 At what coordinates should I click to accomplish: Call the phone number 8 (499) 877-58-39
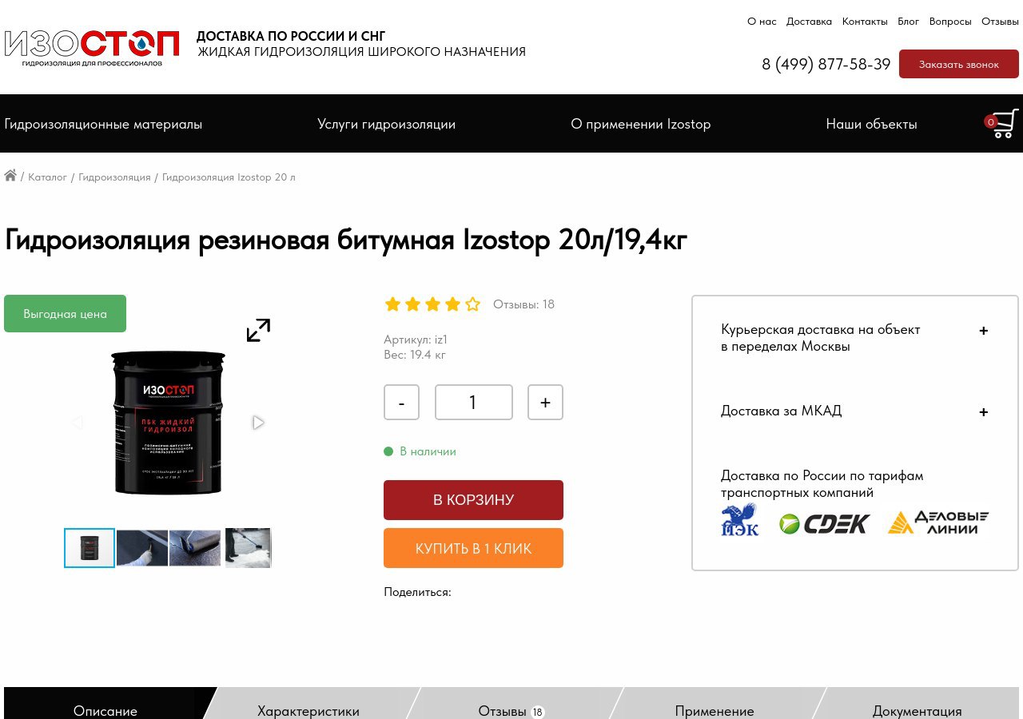826,64
